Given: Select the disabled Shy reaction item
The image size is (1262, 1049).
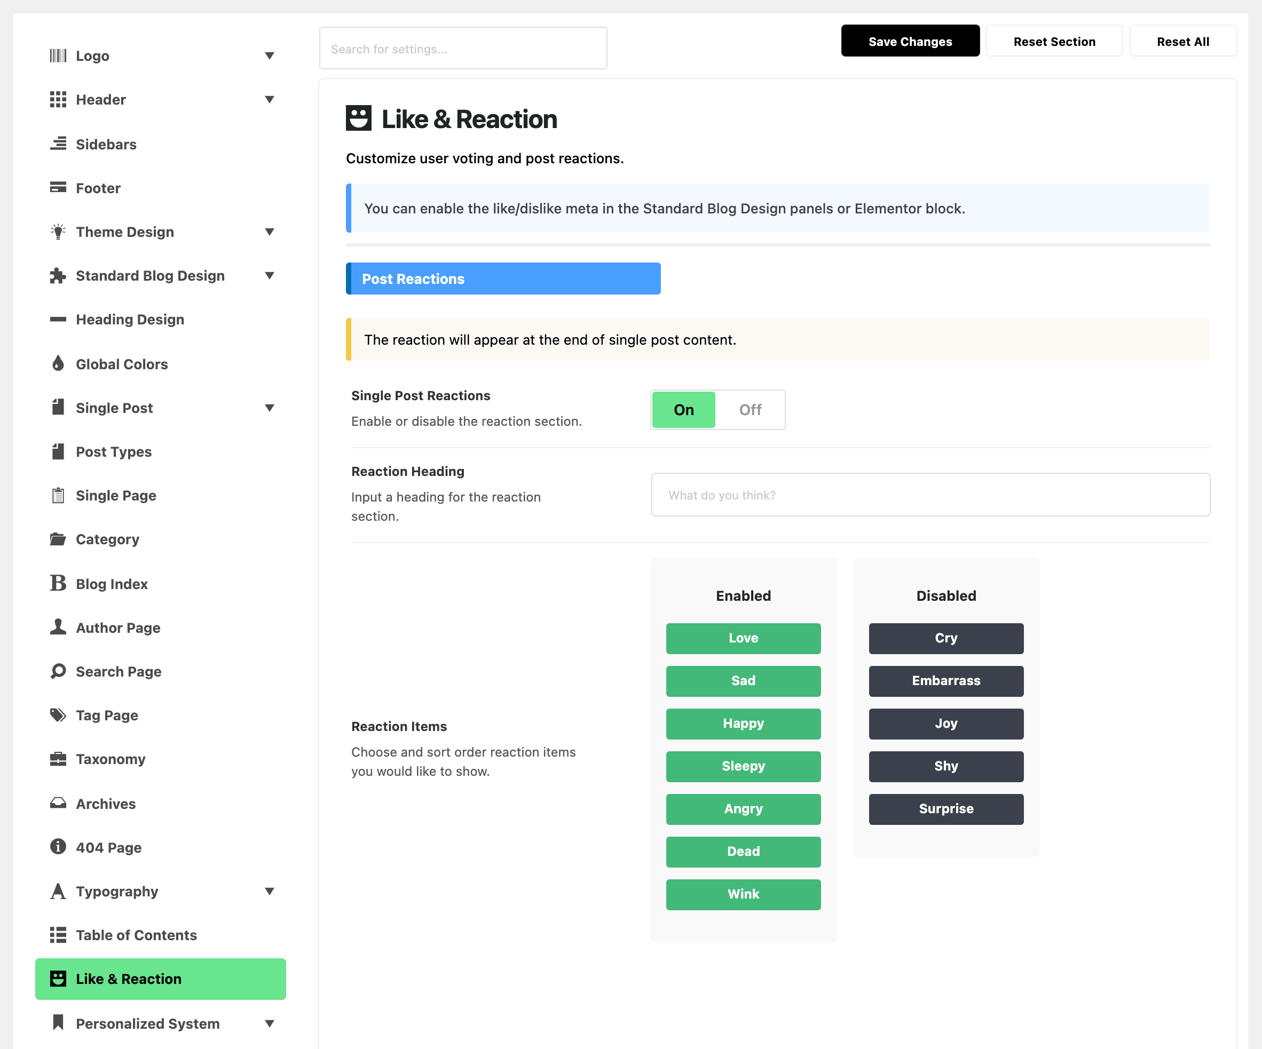Looking at the screenshot, I should click(x=946, y=766).
